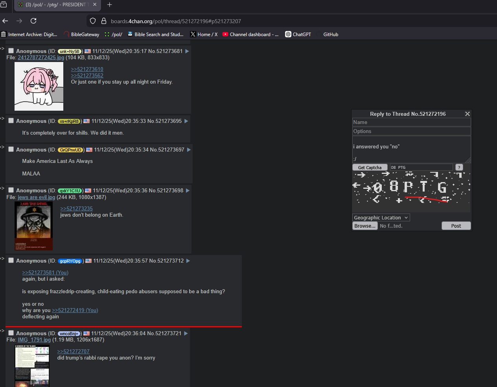
Task: Click the browser back arrow
Action: click(x=5, y=21)
